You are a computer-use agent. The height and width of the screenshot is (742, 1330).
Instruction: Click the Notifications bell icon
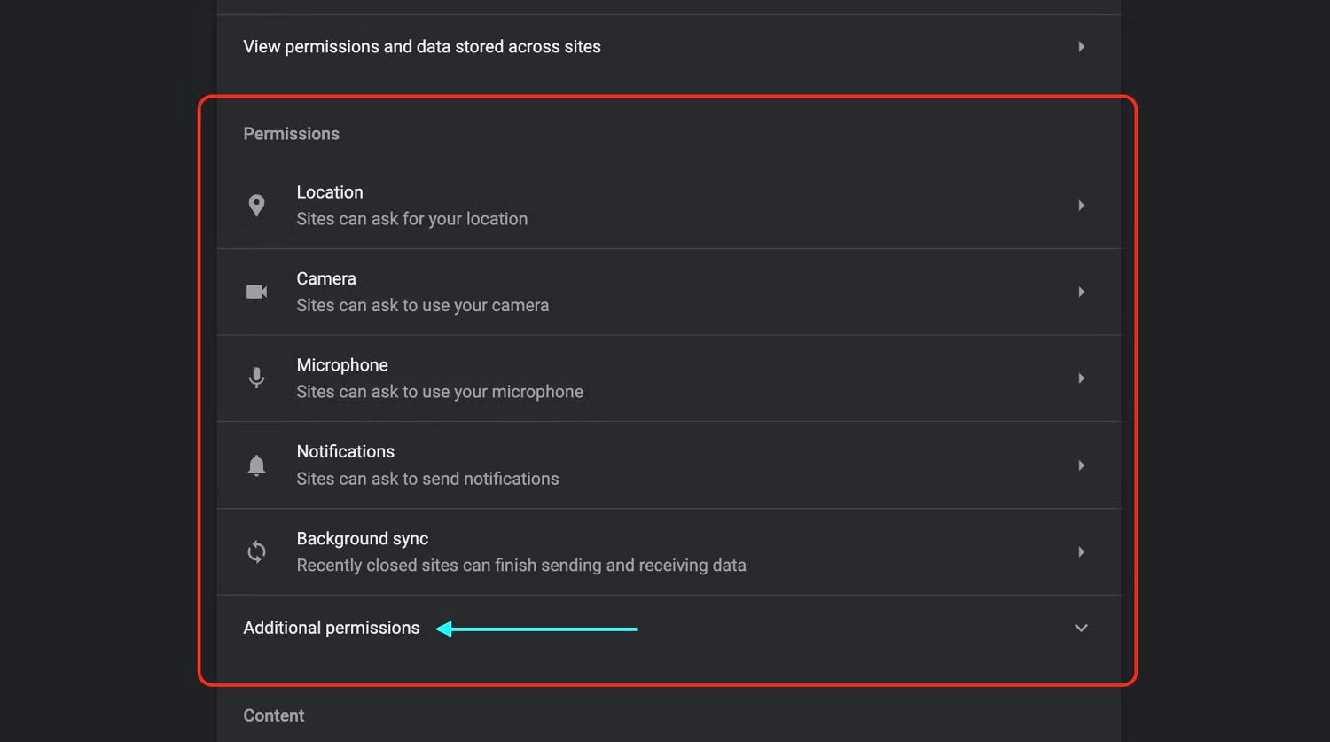coord(256,465)
